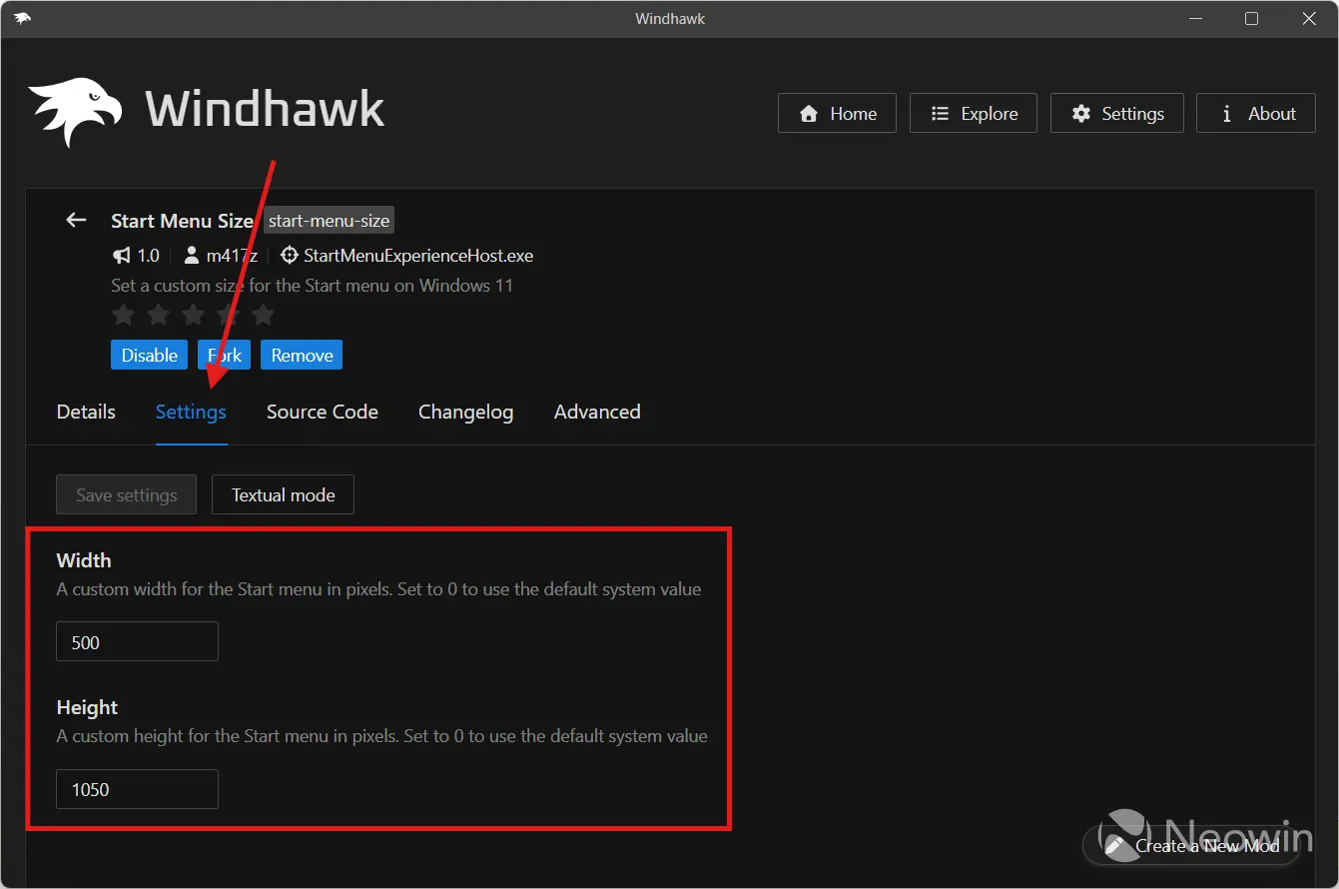Click the small Windhawk icon in the title bar
Viewport: 1339px width, 889px height.
pos(22,18)
